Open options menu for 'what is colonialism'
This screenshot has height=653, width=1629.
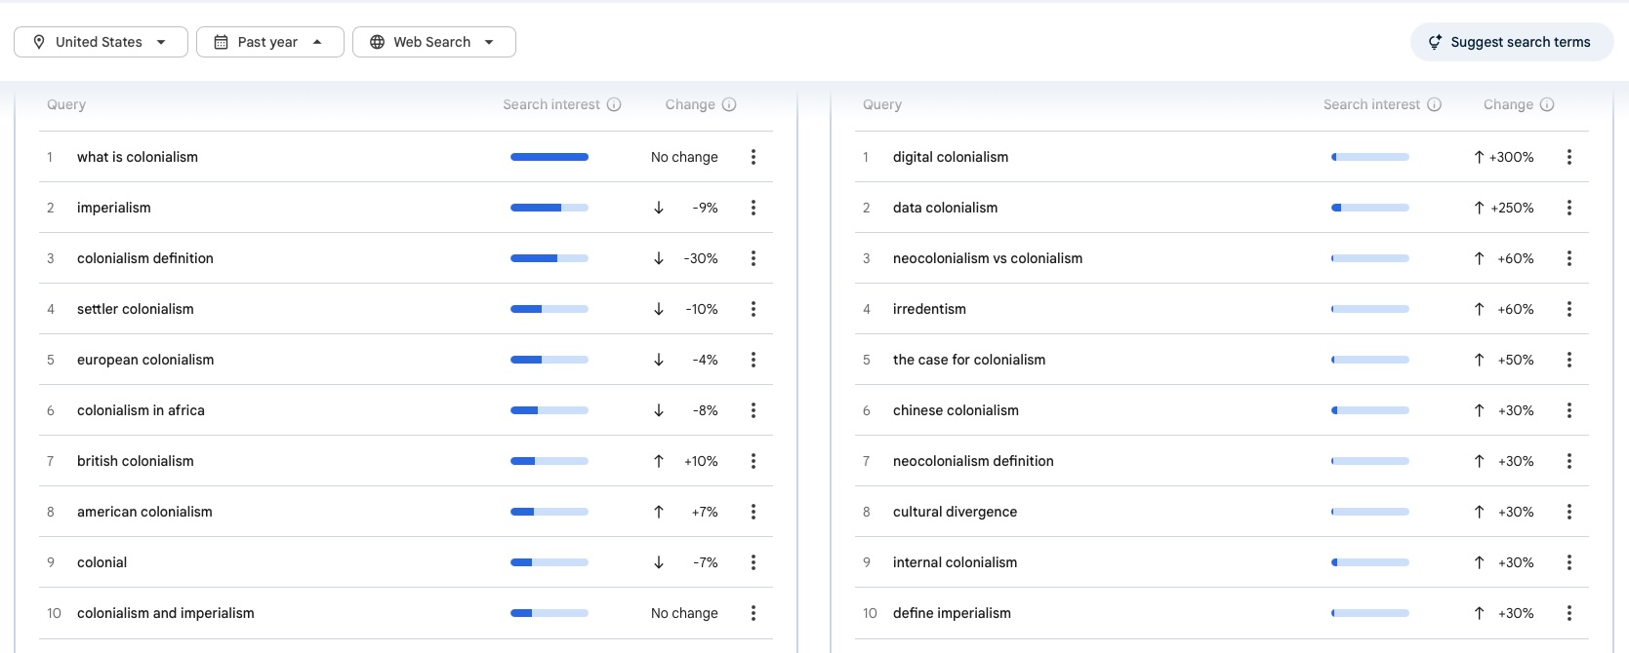click(x=753, y=157)
